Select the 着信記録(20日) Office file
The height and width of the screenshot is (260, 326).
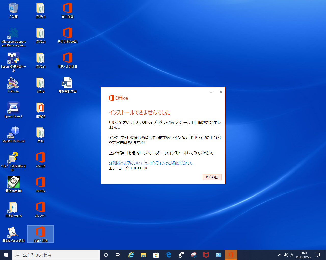[67, 35]
